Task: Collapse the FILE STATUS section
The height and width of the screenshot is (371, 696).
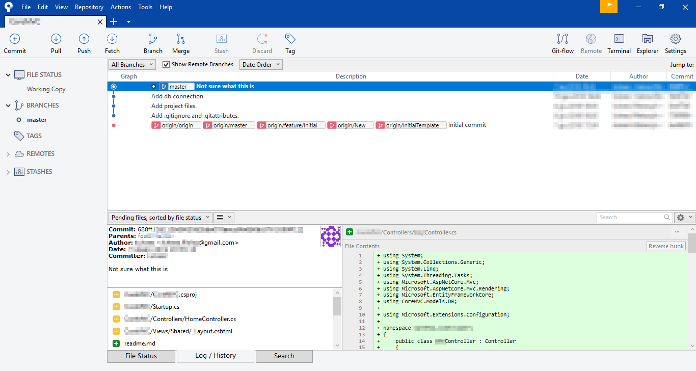Action: (8, 75)
